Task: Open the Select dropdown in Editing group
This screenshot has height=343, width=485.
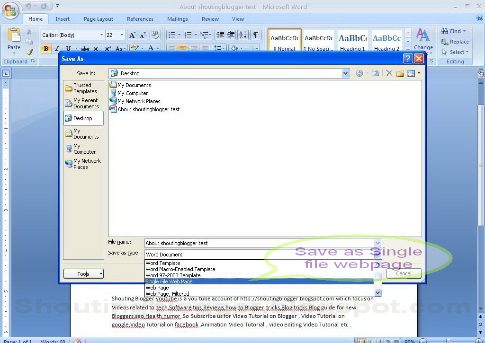Action: pos(455,52)
